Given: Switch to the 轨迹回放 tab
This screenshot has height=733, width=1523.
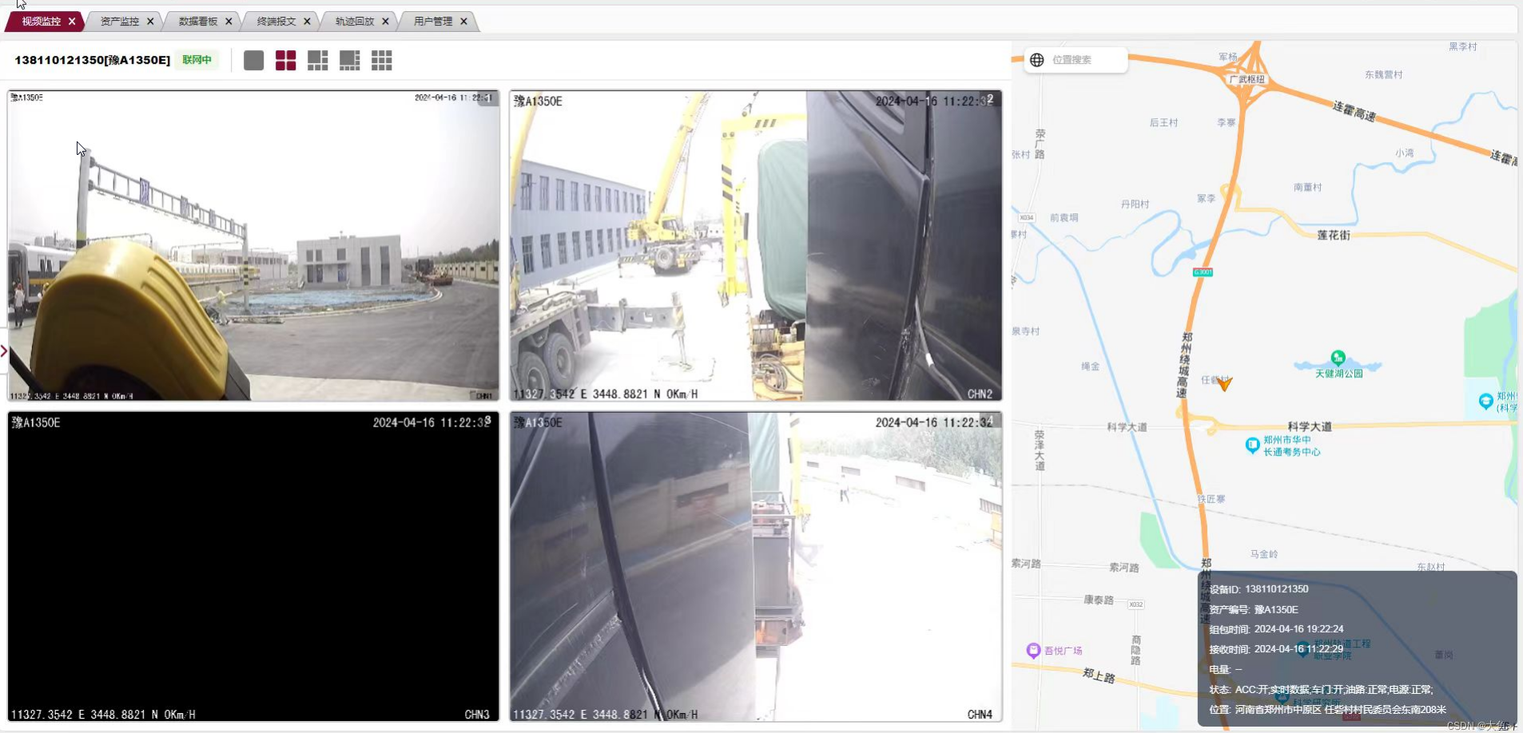Looking at the screenshot, I should pyautogui.click(x=354, y=22).
